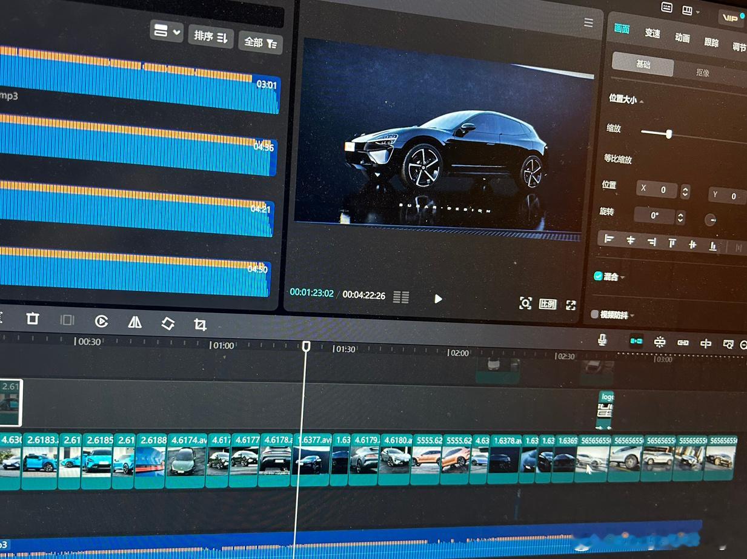Image resolution: width=747 pixels, height=559 pixels.
Task: Uncheck the 混合 blend checkbox
Action: pyautogui.click(x=598, y=276)
